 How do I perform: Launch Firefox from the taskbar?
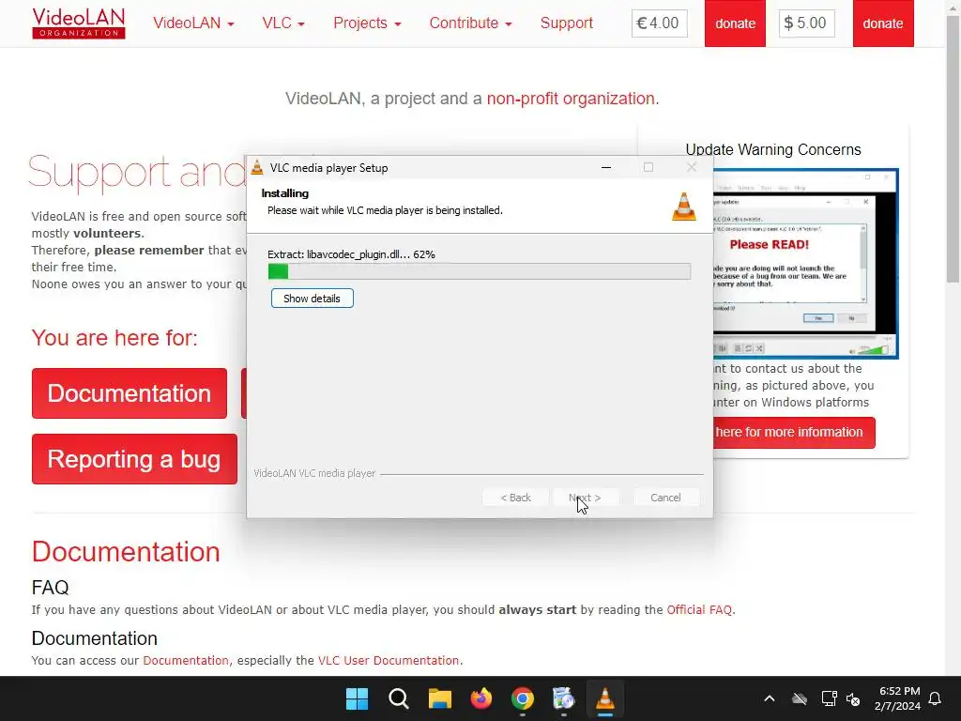point(481,698)
